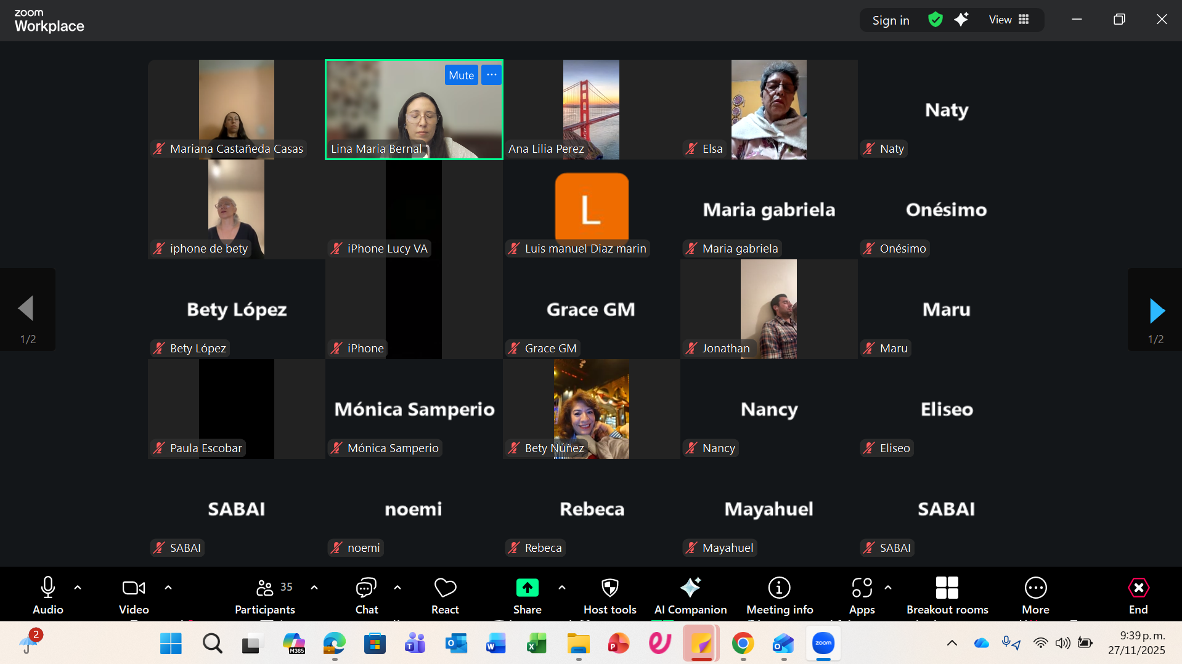Toggle camera with the Video button
The image size is (1182, 664).
pos(134,595)
